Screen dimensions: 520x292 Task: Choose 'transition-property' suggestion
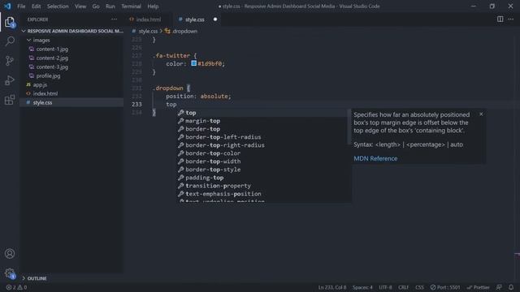coord(262,186)
